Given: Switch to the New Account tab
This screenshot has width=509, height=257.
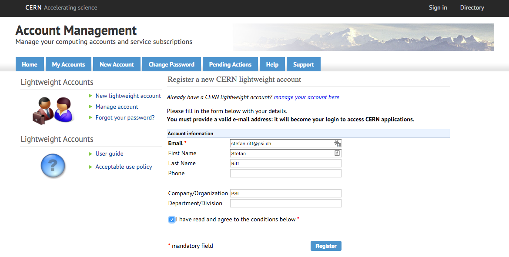Looking at the screenshot, I should 117,64.
